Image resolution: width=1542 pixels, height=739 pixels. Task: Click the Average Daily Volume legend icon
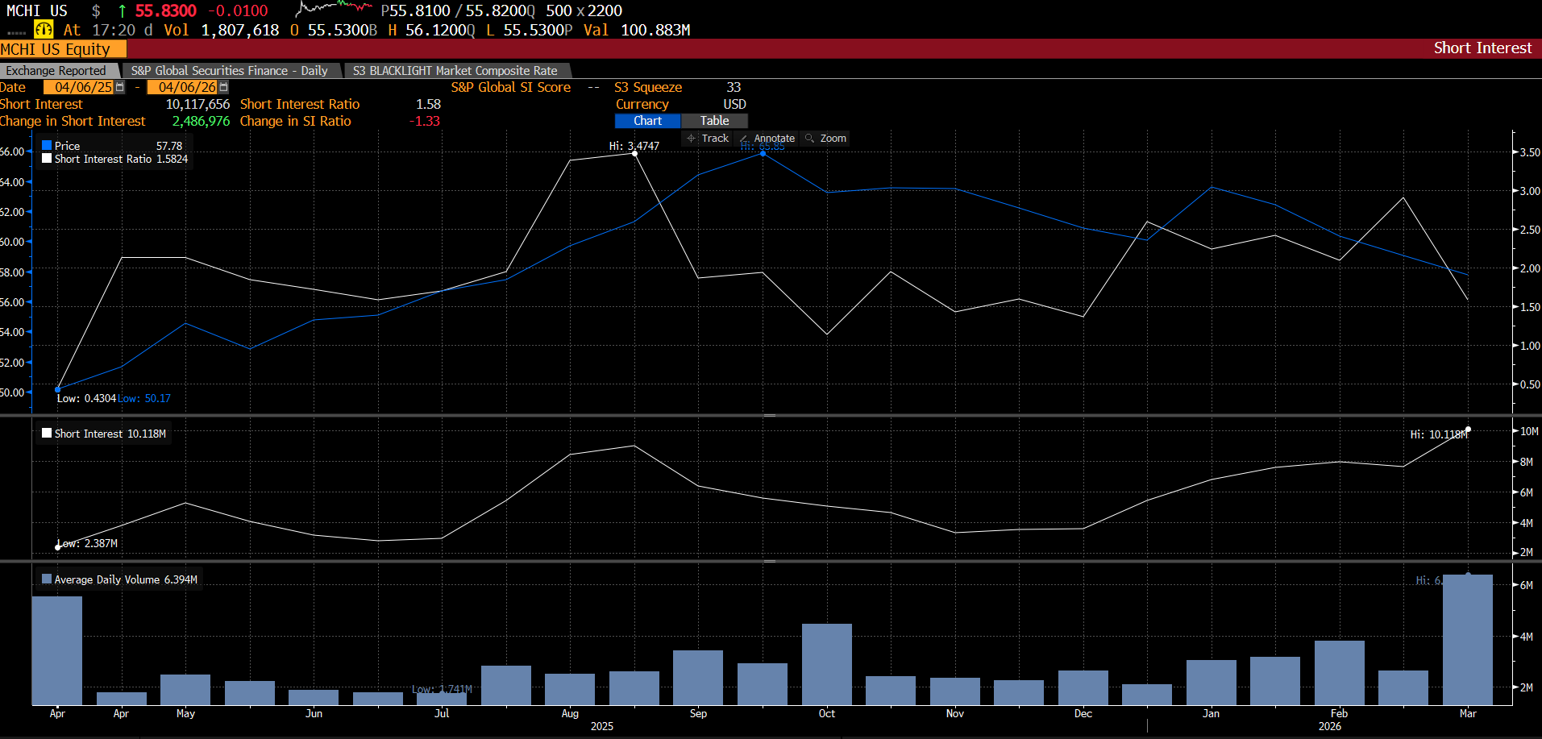coord(48,579)
